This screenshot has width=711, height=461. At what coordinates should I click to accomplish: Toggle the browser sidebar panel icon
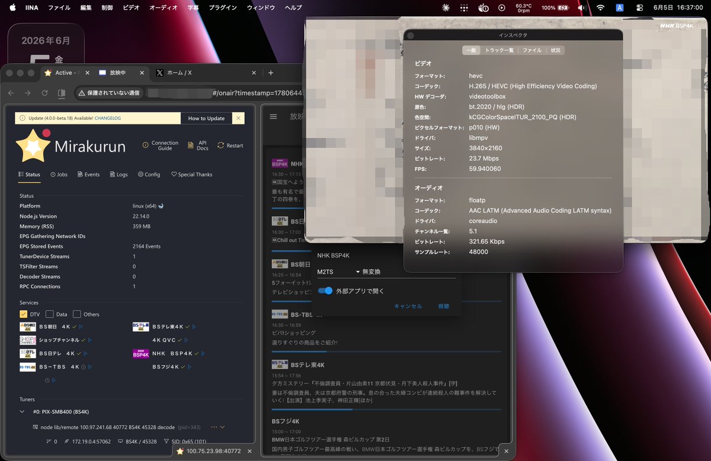pyautogui.click(x=61, y=93)
